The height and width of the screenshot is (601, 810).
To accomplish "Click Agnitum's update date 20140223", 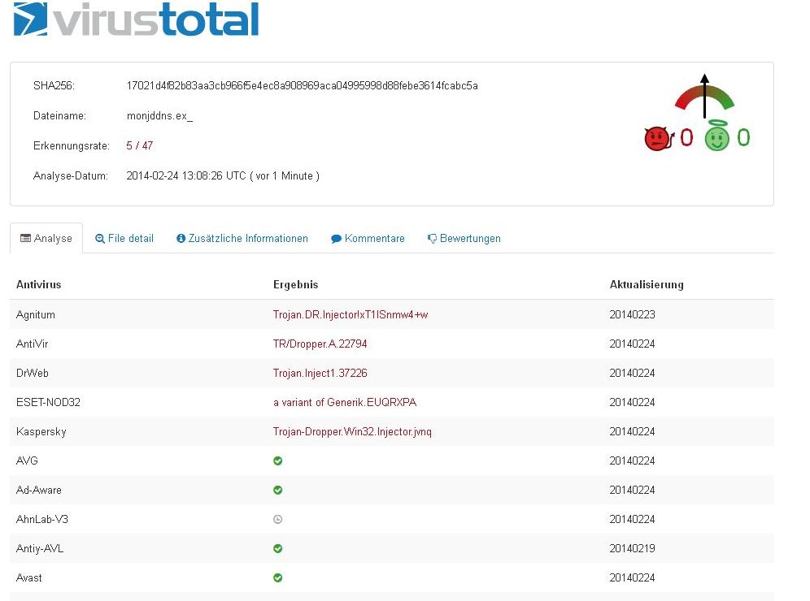I will [x=632, y=314].
